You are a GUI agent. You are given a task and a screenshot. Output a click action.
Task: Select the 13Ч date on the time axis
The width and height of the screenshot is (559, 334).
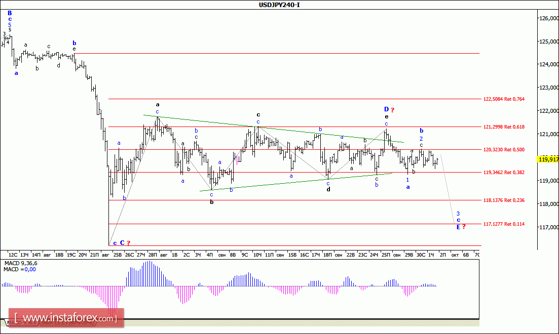(x=24, y=255)
